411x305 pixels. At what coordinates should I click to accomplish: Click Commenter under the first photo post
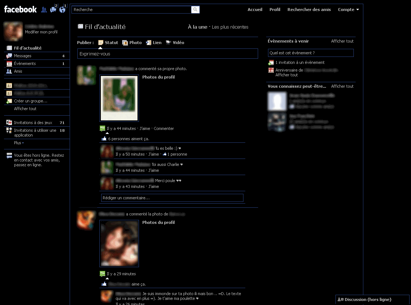tap(164, 128)
